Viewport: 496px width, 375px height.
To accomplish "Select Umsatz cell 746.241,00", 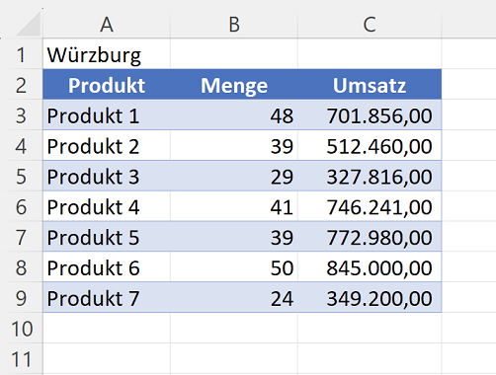I will (x=370, y=206).
